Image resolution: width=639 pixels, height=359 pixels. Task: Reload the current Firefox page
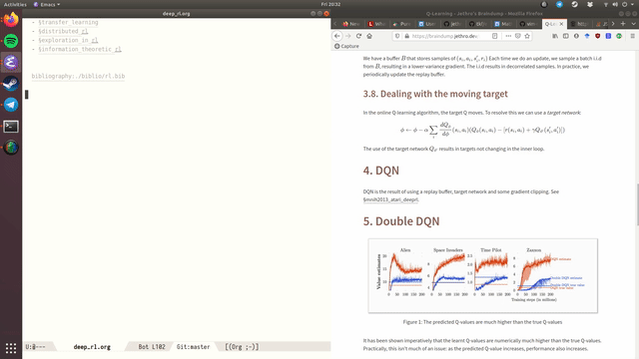point(358,36)
